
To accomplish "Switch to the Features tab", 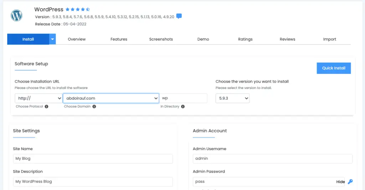I will (x=119, y=39).
